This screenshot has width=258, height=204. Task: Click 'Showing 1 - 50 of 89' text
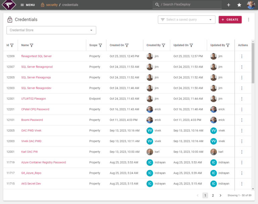(240, 196)
